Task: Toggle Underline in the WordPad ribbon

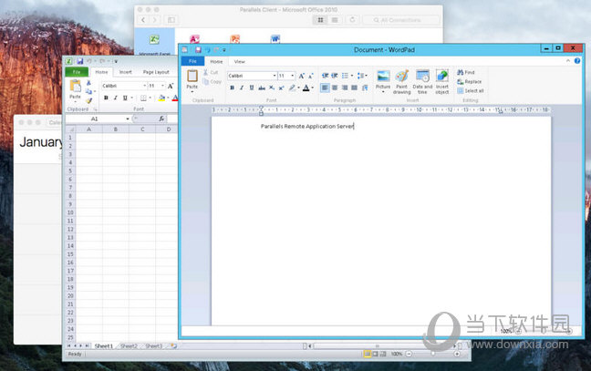Action: pos(252,88)
